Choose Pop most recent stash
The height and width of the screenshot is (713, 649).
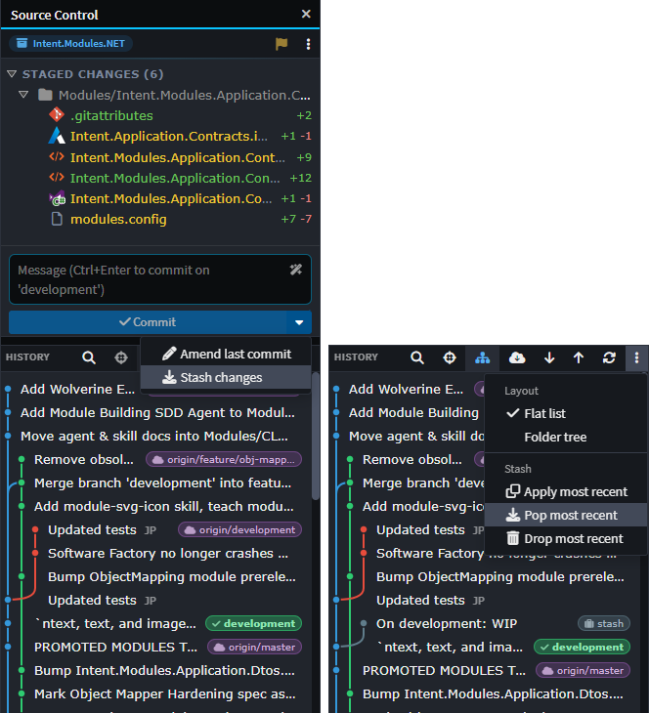(x=566, y=515)
